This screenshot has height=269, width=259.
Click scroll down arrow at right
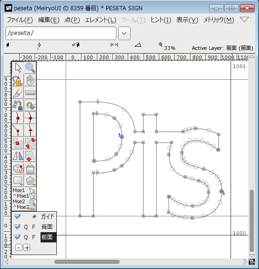point(252,255)
